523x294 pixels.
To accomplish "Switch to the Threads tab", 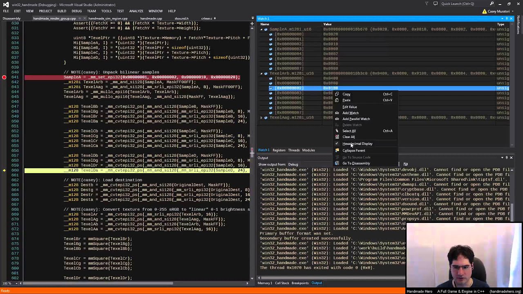I will (294, 150).
